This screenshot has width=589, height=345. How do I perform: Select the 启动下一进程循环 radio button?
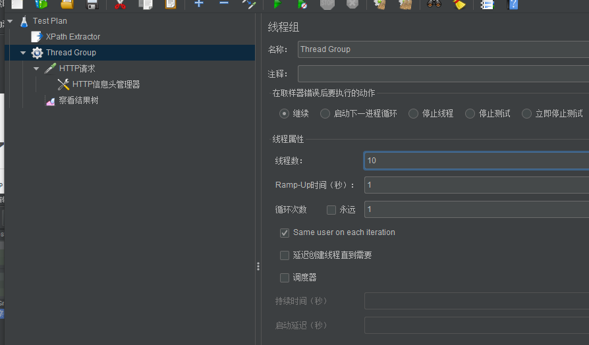[x=325, y=113]
